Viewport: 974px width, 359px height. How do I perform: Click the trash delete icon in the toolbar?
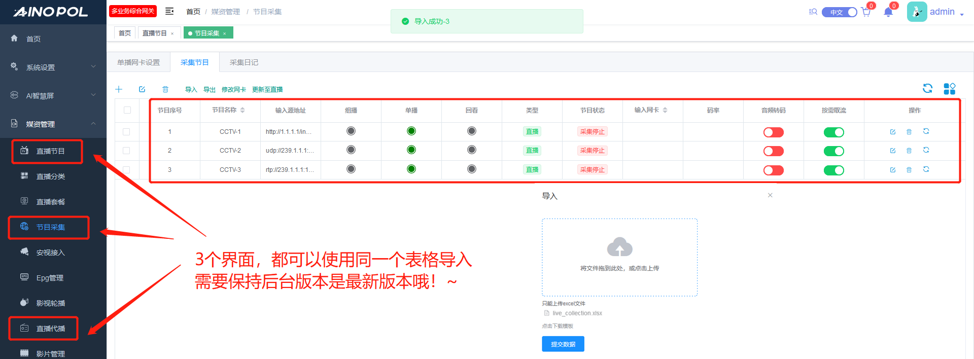(165, 89)
